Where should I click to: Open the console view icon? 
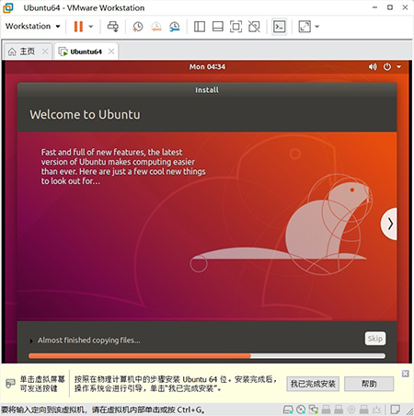(x=280, y=27)
